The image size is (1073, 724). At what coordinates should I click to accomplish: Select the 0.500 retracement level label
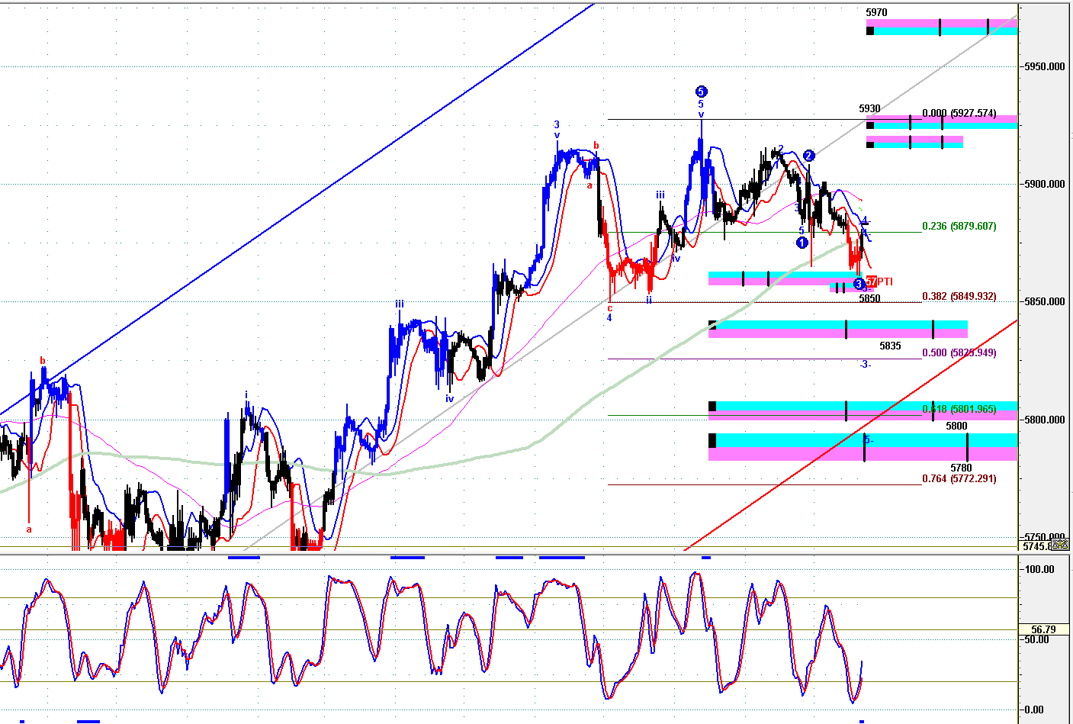[959, 352]
